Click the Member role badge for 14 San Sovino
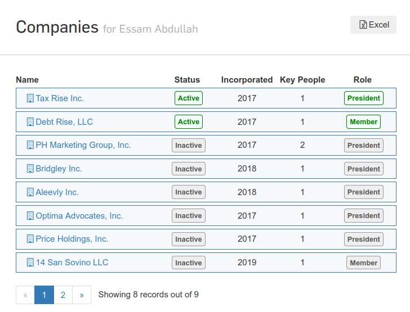Screen dimensions: 410x312 coord(363,263)
